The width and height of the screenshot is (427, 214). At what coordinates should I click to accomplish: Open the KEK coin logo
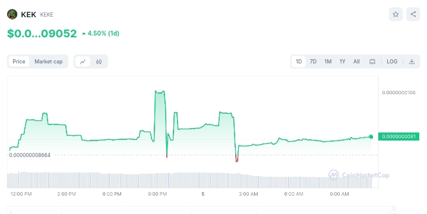pos(12,14)
